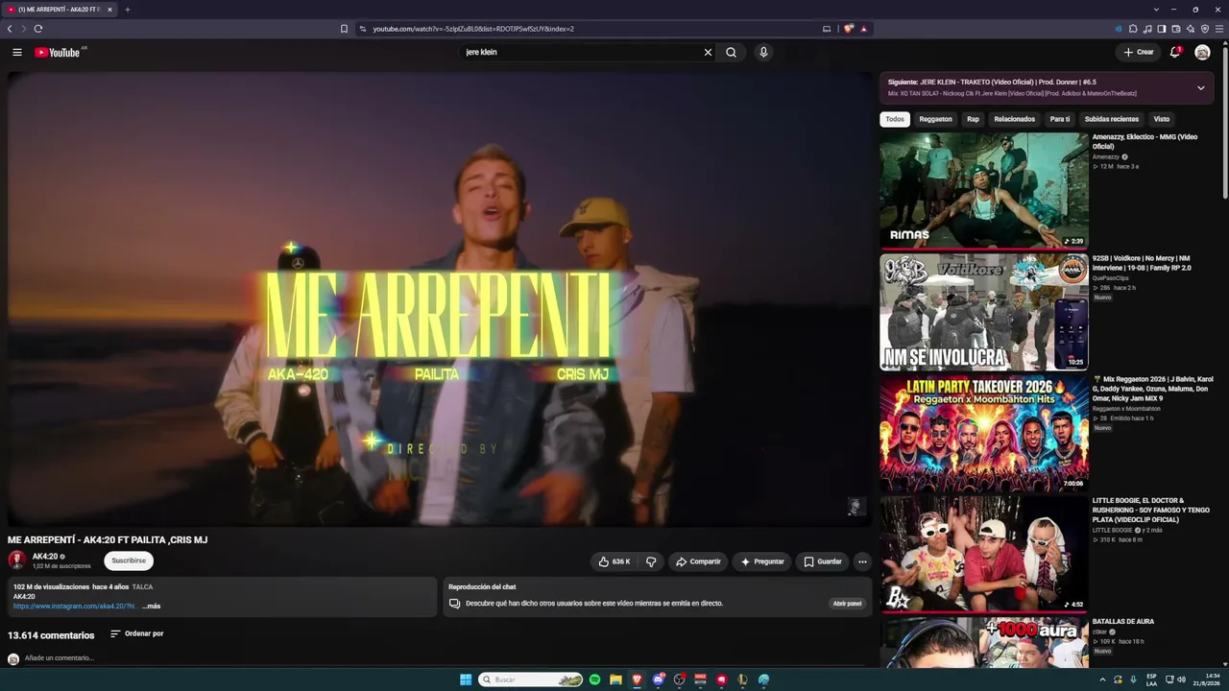Open more actions three-dot menu

pyautogui.click(x=862, y=561)
